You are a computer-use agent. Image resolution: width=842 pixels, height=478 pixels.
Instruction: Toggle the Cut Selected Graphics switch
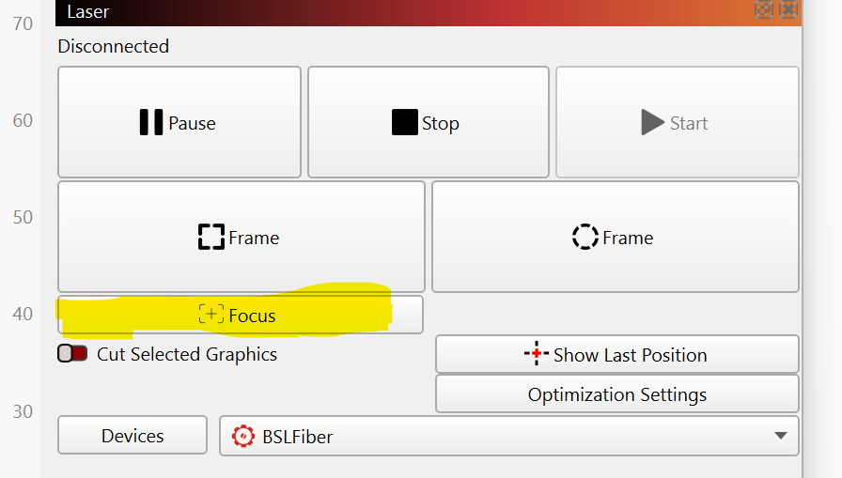pyautogui.click(x=72, y=354)
